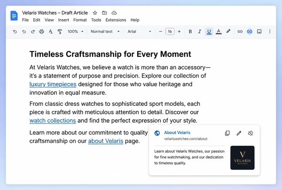Click the document title Velaris Watches – Draft Article
282x190 pixels.
click(55, 13)
